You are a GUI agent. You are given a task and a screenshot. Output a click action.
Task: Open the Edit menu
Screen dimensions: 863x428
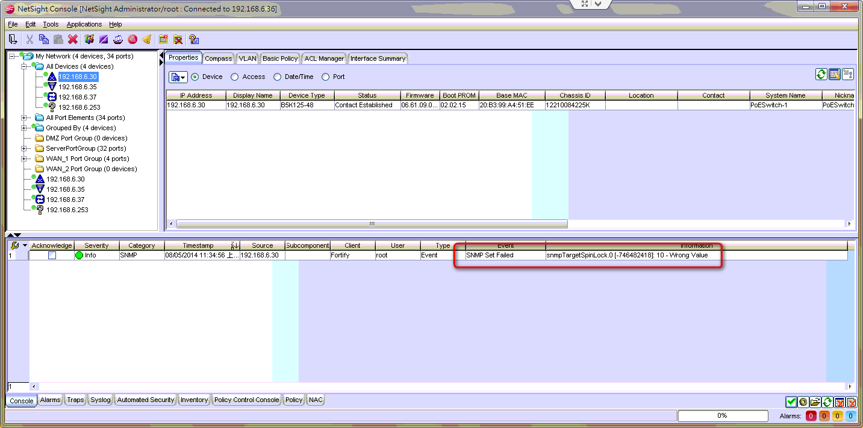[31, 24]
